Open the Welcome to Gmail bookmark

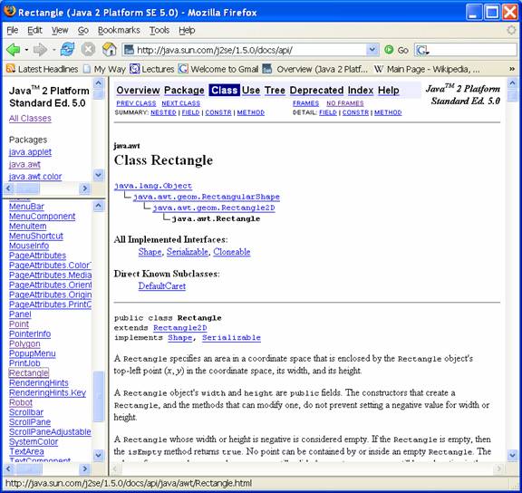click(218, 69)
